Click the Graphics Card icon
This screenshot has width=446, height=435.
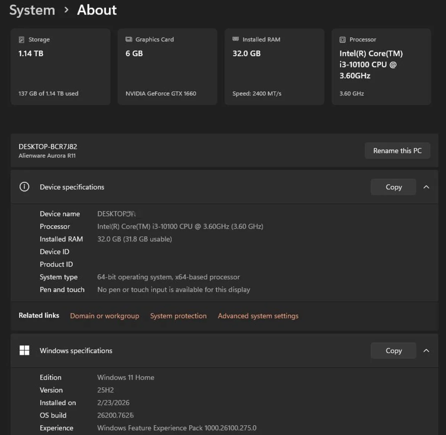(129, 39)
